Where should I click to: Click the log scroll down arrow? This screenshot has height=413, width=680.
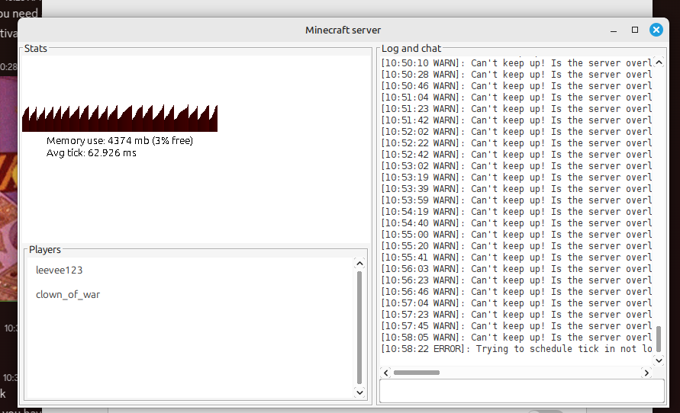pyautogui.click(x=659, y=360)
